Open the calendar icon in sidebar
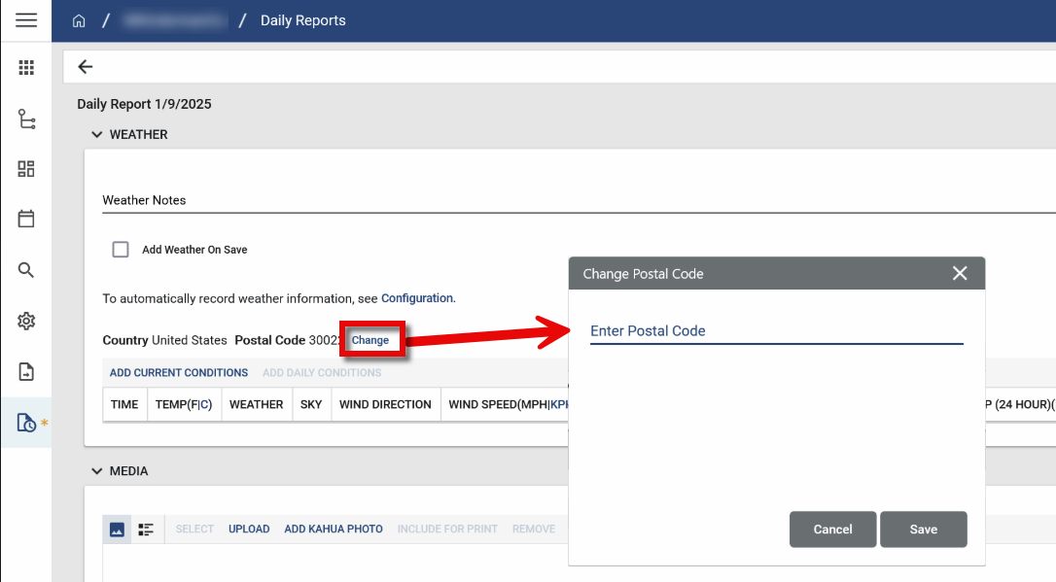The height and width of the screenshot is (582, 1056). (x=26, y=219)
